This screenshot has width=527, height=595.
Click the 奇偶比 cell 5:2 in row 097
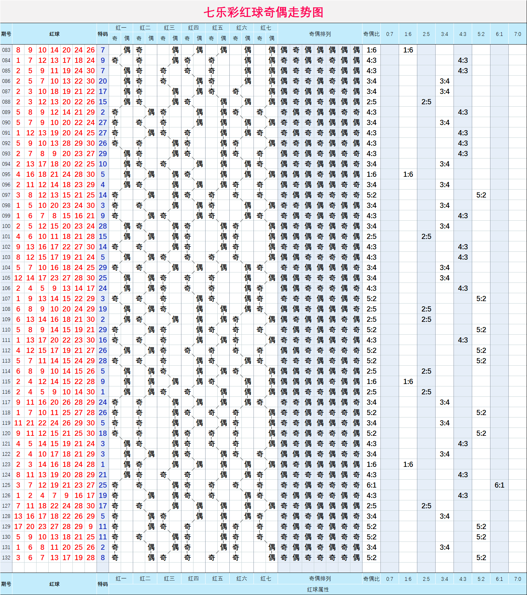tap(371, 195)
